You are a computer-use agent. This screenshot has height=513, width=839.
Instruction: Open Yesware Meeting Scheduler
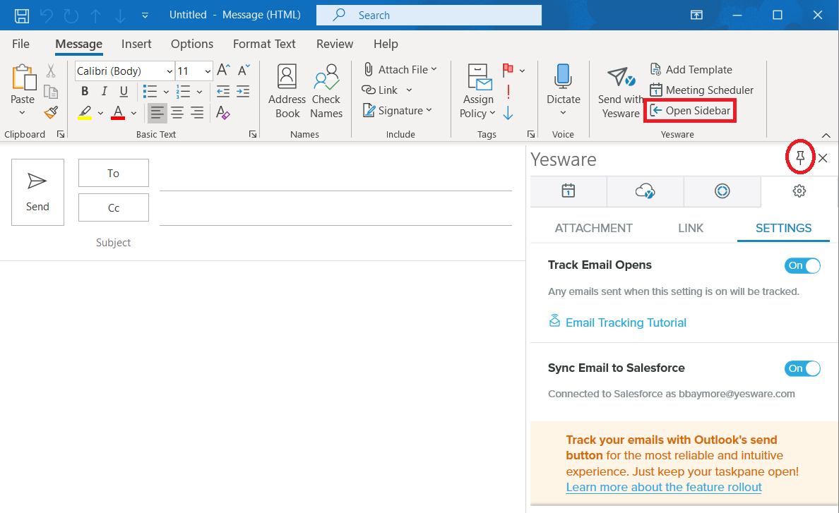click(701, 90)
